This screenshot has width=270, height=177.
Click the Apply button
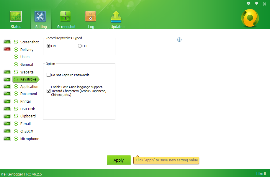[x=119, y=160]
